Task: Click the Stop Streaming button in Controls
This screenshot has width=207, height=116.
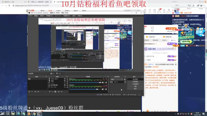Action: pos(135,79)
